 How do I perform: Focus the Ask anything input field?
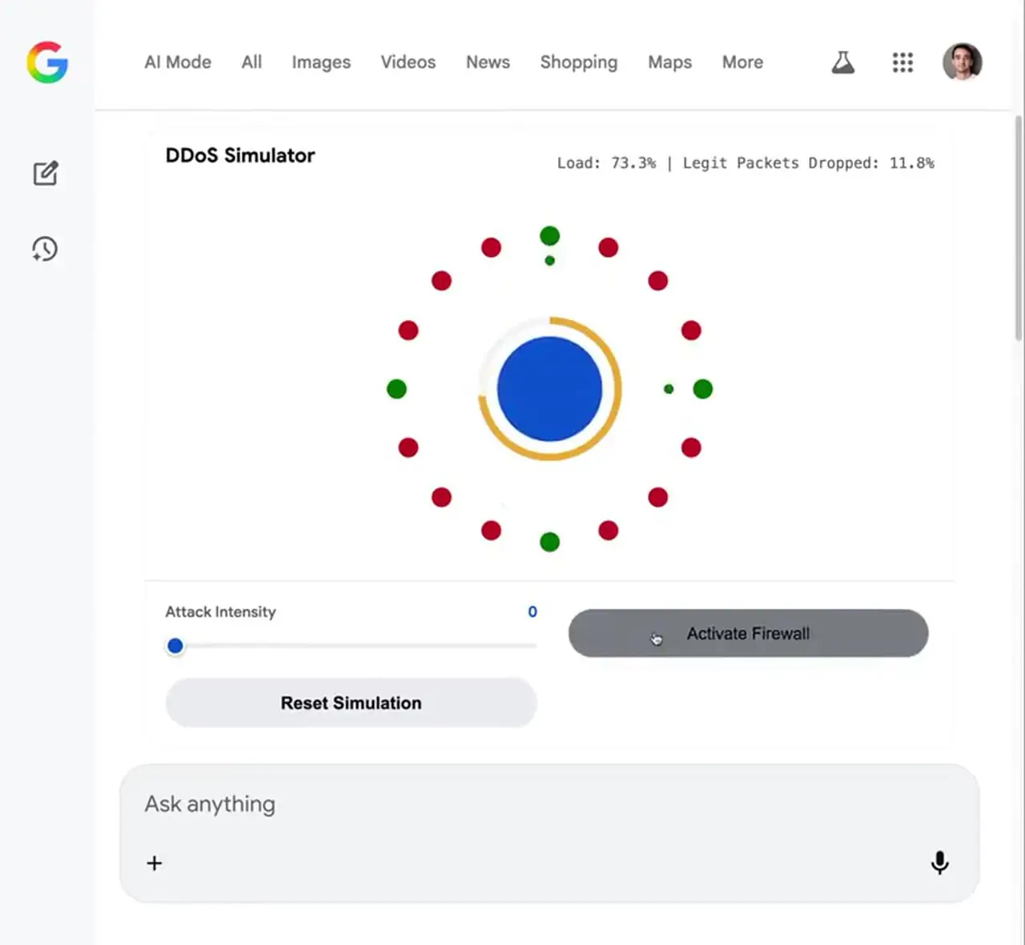tap(529, 804)
